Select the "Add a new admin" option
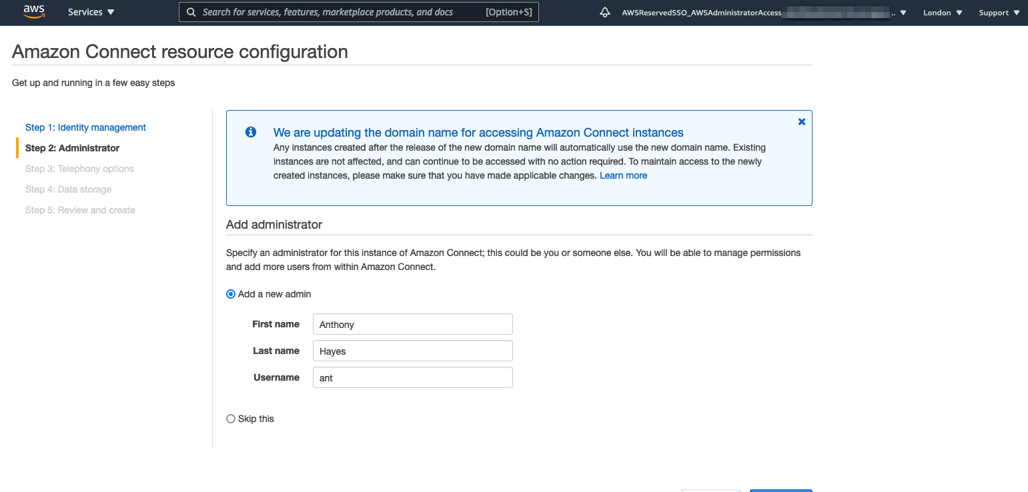Viewport: 1028px width, 492px height. tap(230, 293)
